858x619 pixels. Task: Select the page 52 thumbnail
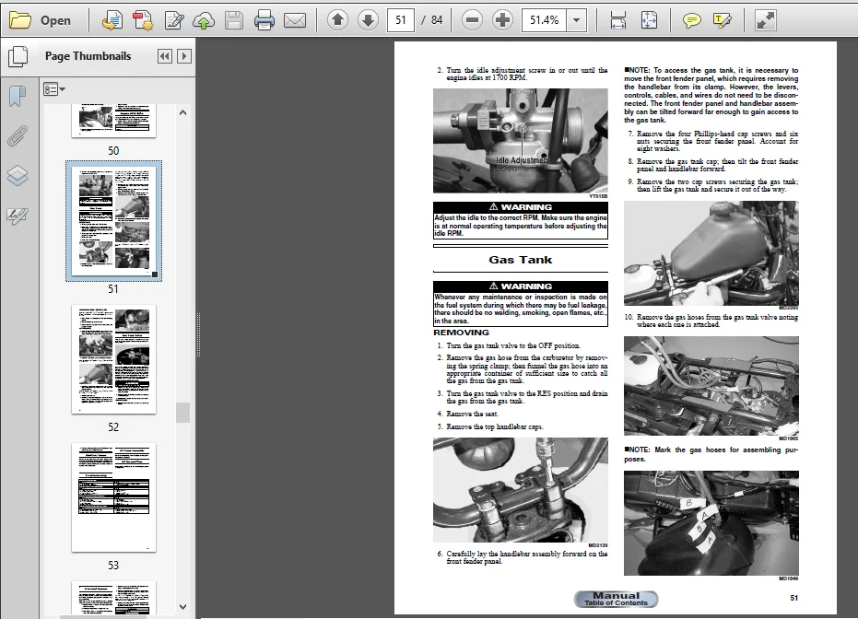click(114, 359)
